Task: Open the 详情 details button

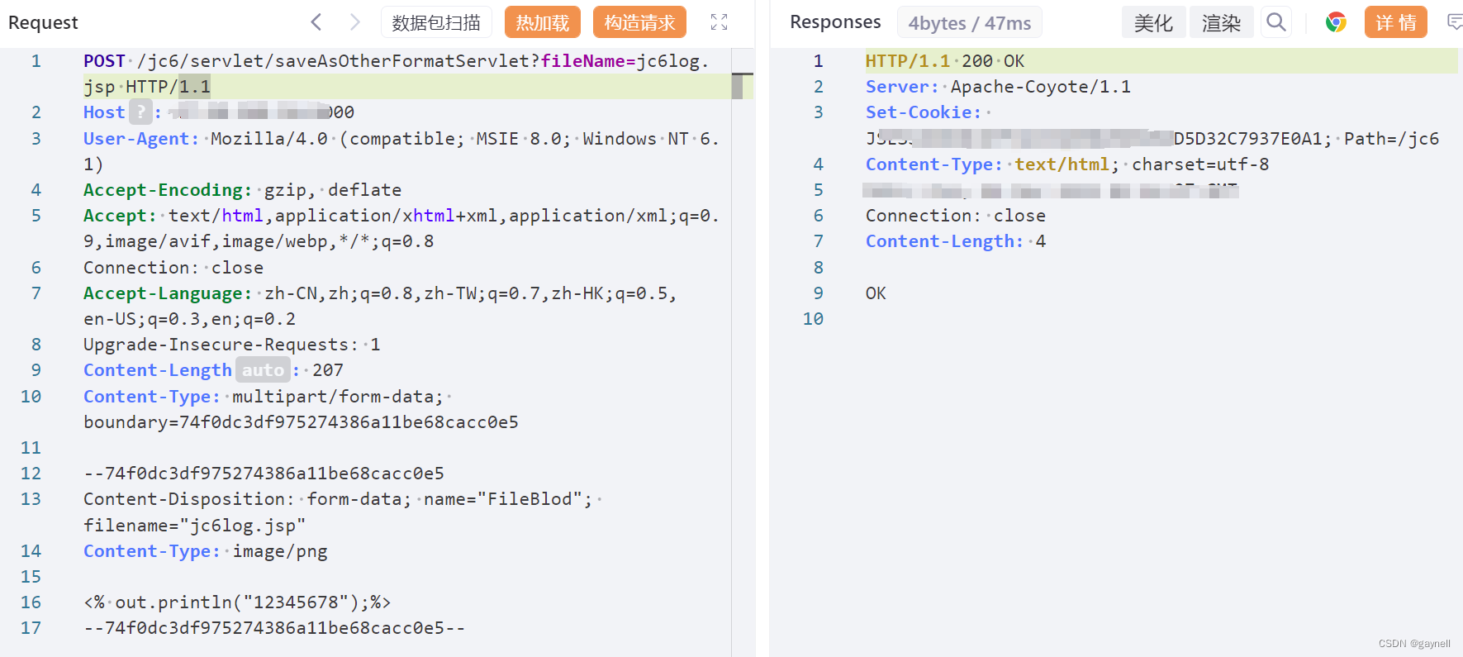Action: 1396,22
